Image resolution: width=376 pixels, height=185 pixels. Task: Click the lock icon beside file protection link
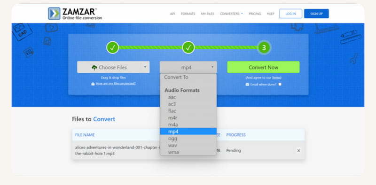pos(93,84)
